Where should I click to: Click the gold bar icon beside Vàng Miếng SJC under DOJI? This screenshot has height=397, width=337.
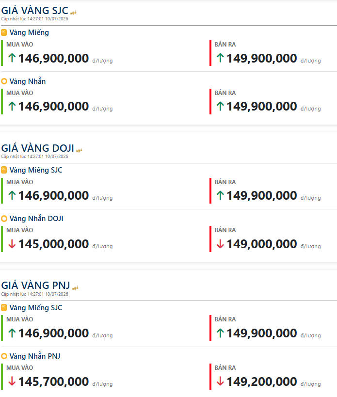[4, 170]
